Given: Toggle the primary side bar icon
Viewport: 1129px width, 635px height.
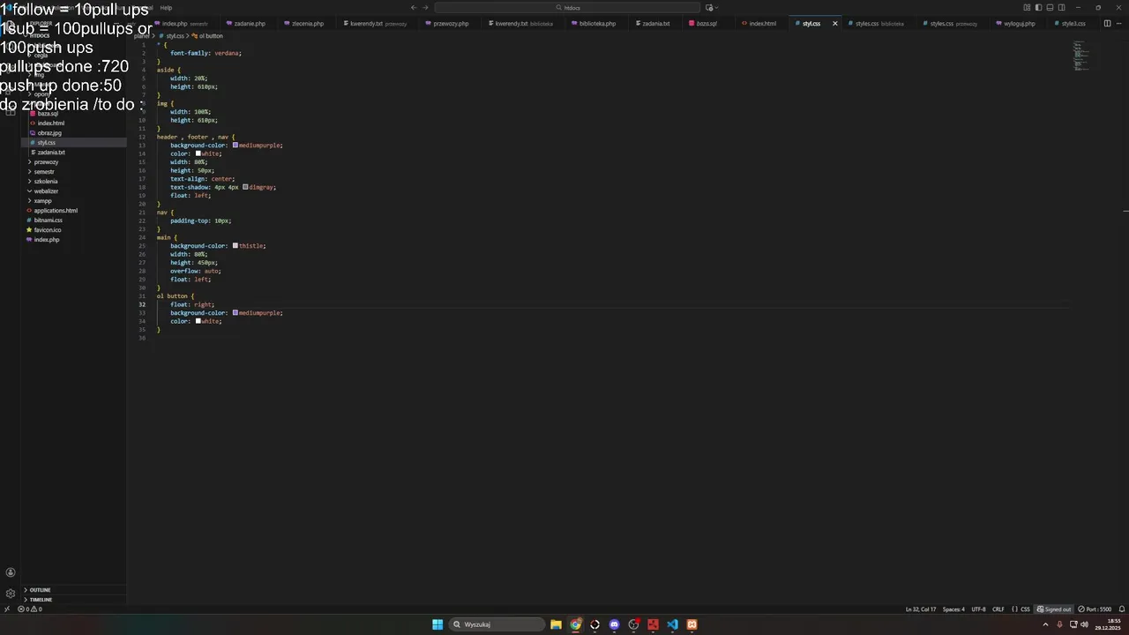Looking at the screenshot, I should pyautogui.click(x=1038, y=7).
